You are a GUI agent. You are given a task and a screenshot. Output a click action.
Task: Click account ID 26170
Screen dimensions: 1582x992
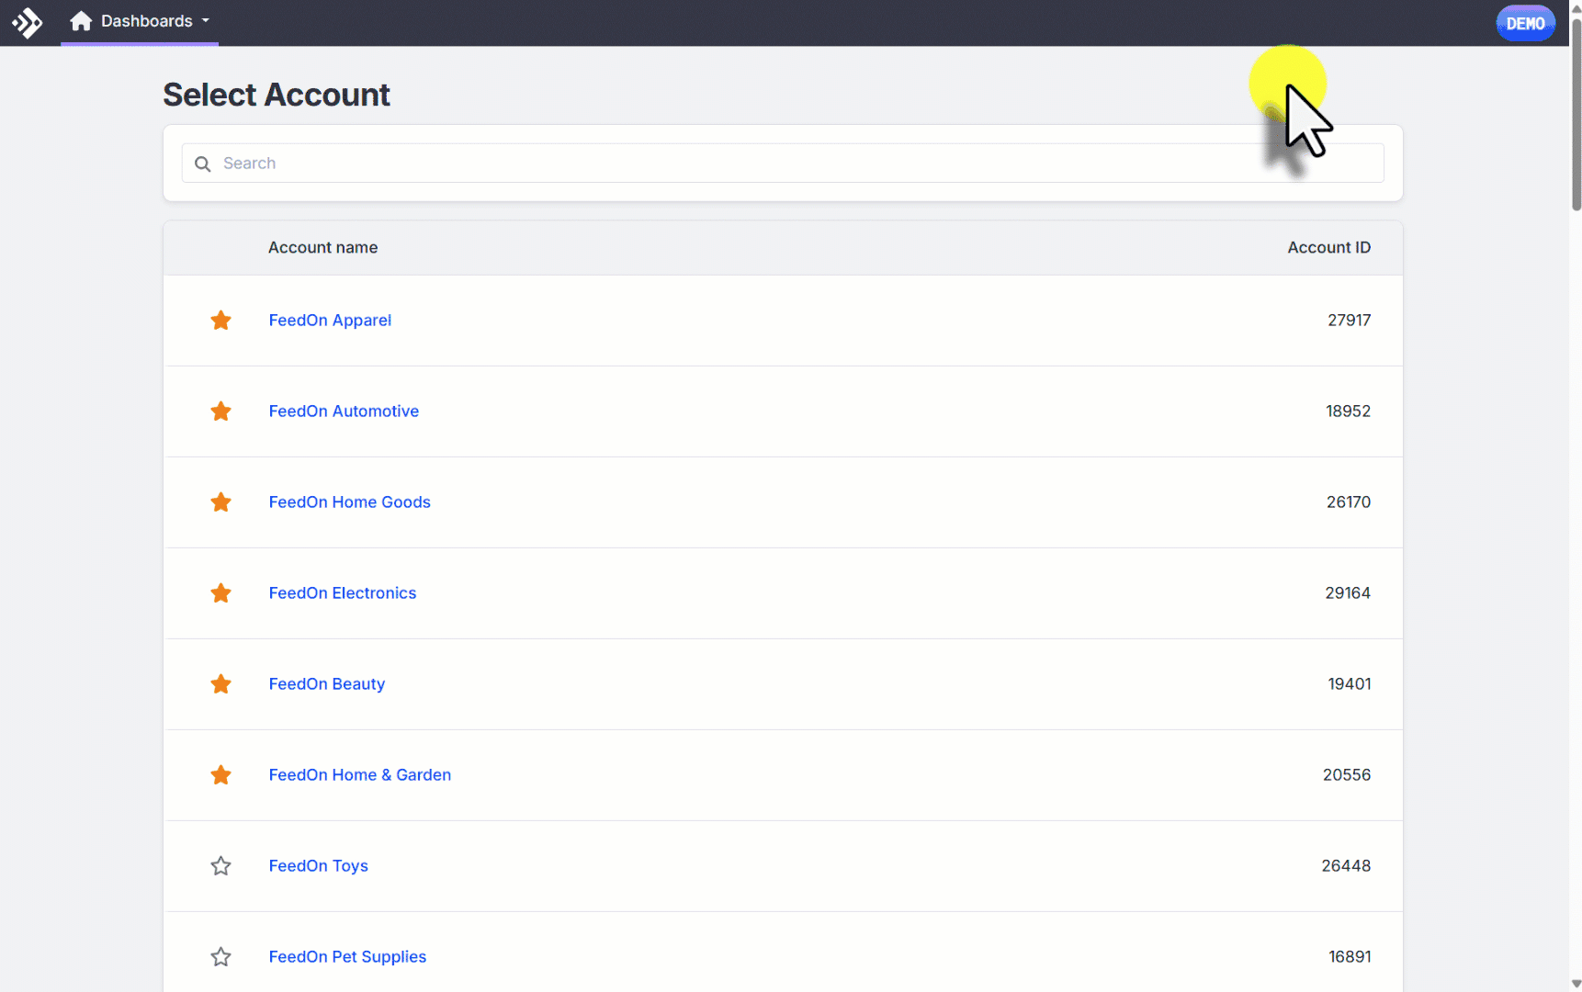1348,502
